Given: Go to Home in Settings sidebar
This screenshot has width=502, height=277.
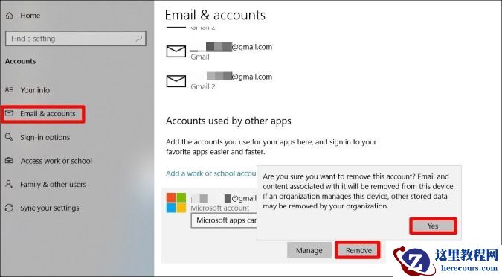Looking at the screenshot, I should click(x=30, y=16).
